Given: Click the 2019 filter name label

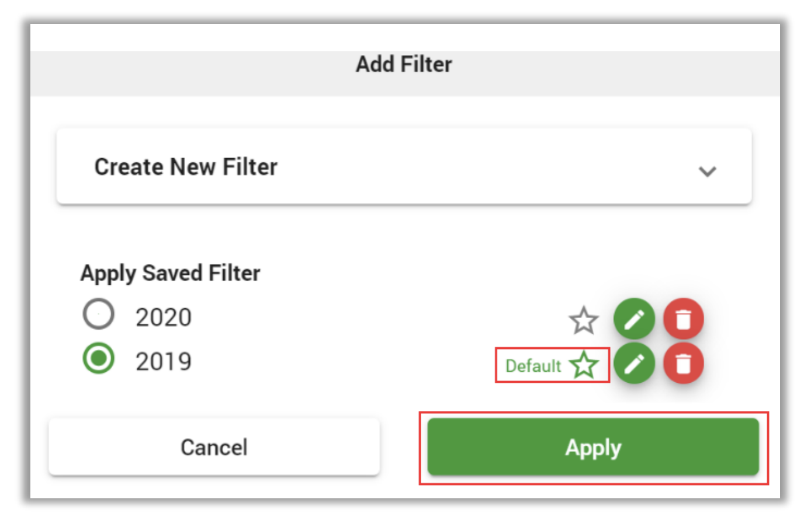Looking at the screenshot, I should 164,362.
